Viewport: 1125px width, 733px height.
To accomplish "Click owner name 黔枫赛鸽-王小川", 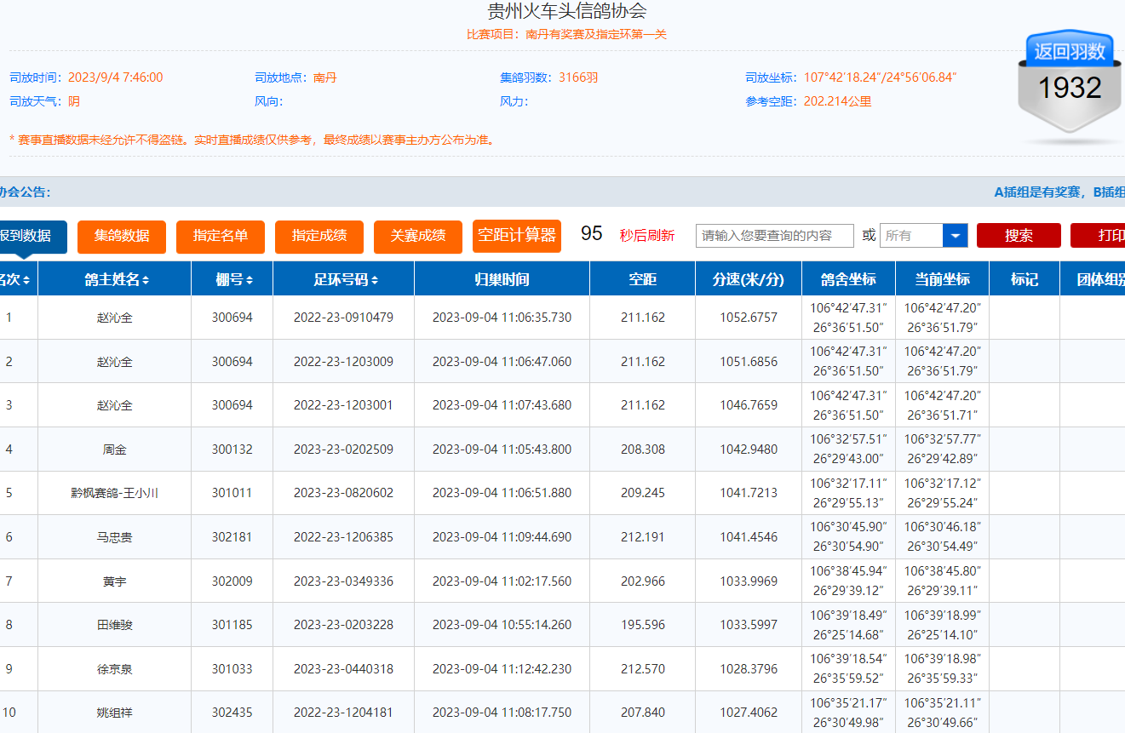I will pyautogui.click(x=115, y=493).
